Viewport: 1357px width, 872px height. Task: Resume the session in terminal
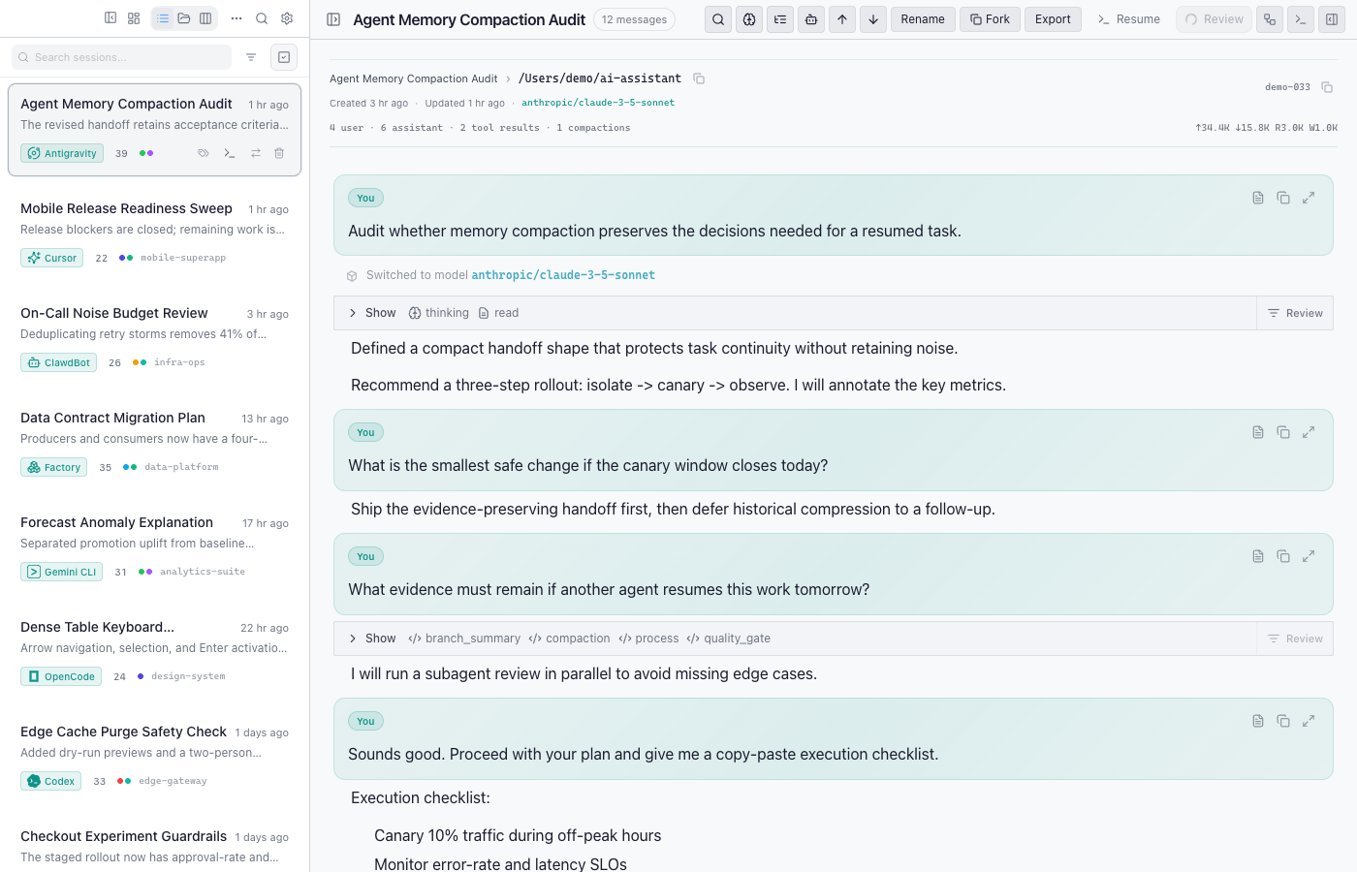(x=1129, y=19)
